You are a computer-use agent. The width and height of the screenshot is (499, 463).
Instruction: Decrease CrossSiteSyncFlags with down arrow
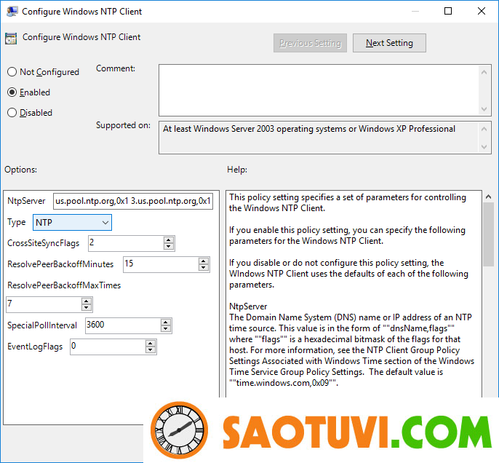pyautogui.click(x=169, y=247)
